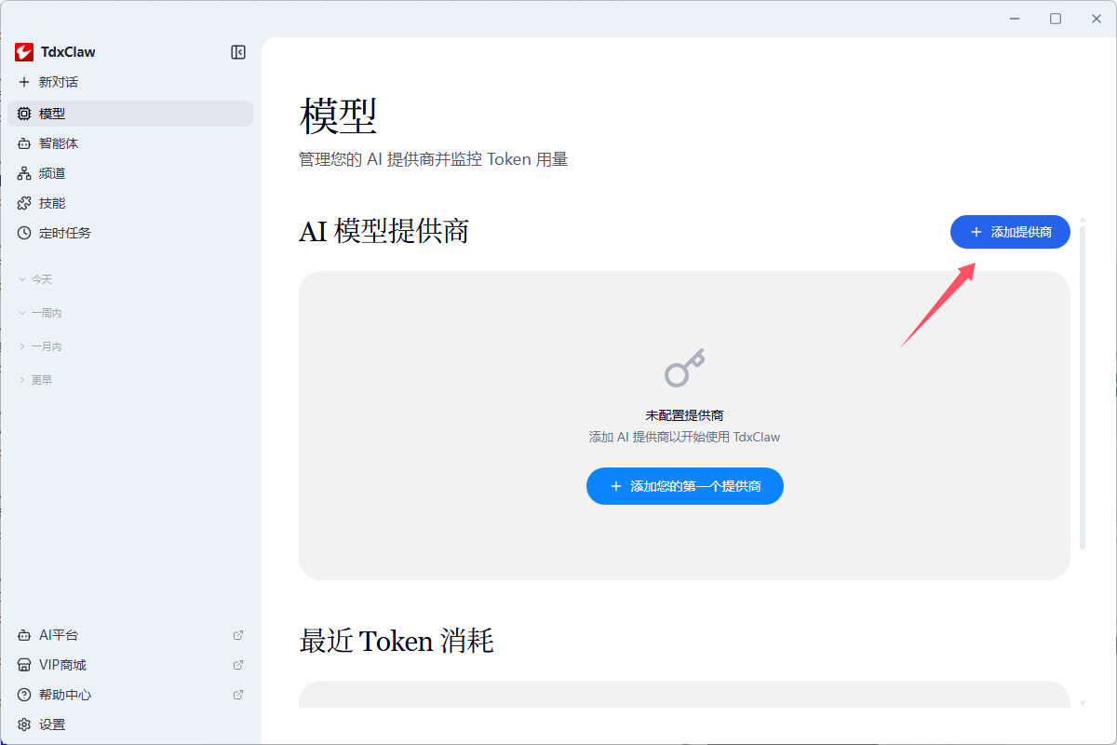Click the puzzle icon beside 技能
Viewport: 1117px width, 745px height.
coord(24,203)
